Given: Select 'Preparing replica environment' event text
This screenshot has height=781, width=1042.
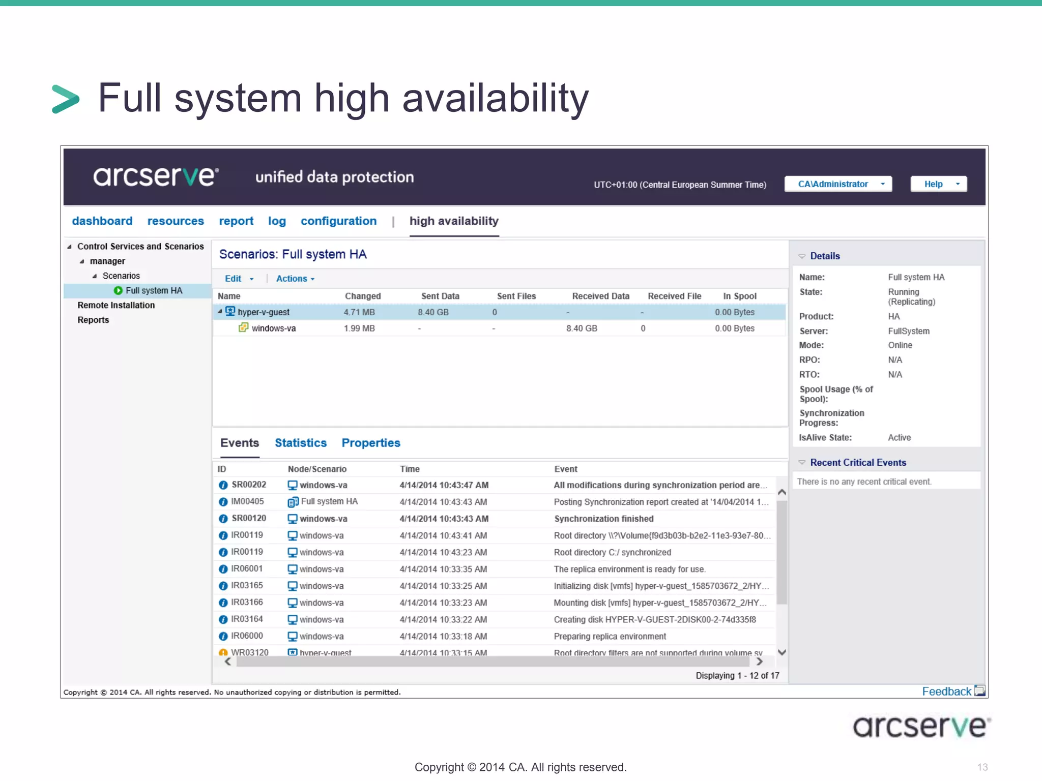Looking at the screenshot, I should 610,636.
